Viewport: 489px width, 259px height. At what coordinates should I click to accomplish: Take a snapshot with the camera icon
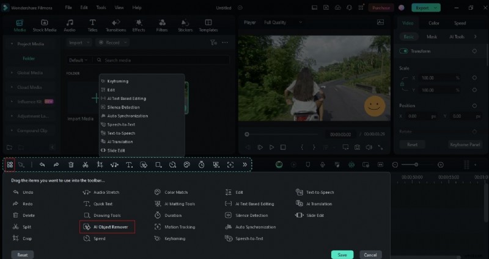(358, 147)
